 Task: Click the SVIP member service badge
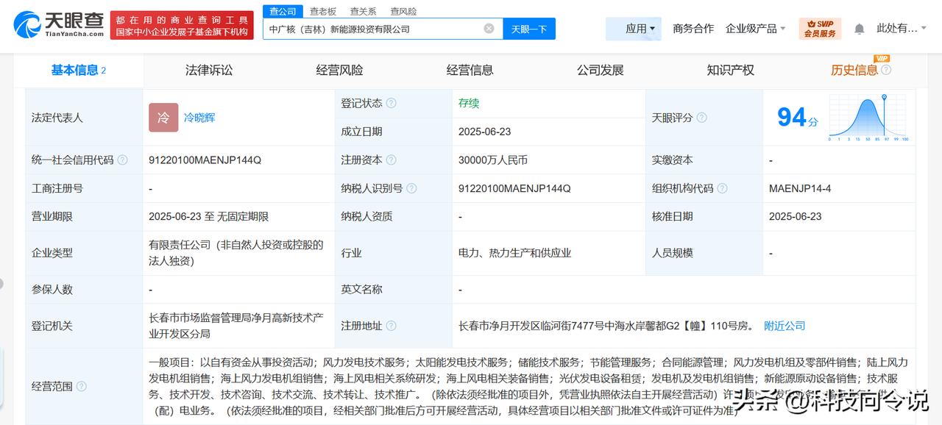click(x=820, y=29)
